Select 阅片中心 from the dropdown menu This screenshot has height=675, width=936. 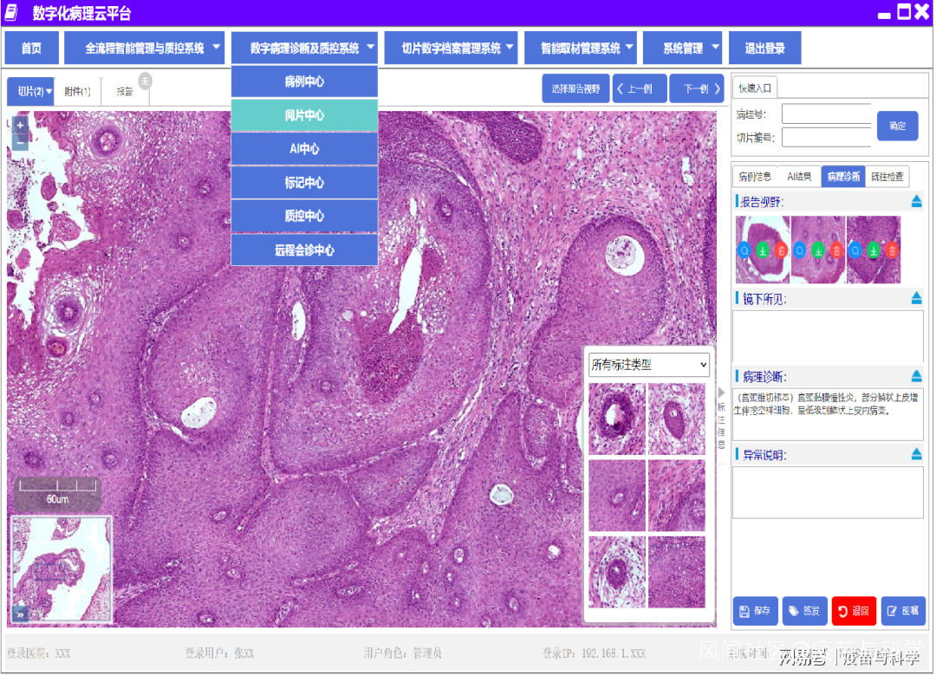(x=304, y=115)
